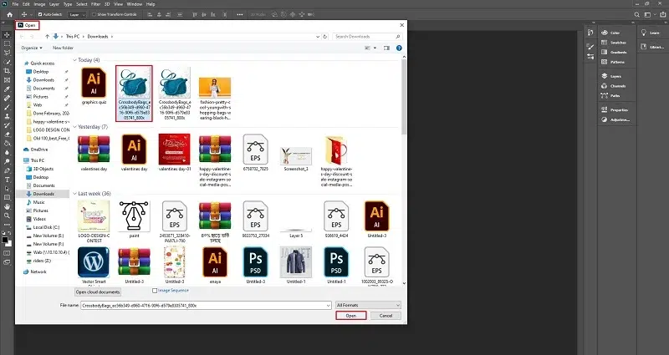Open the Image menu
This screenshot has width=669, height=355.
[x=39, y=4]
